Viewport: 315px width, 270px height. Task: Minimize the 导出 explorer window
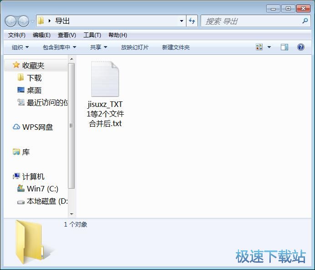click(273, 9)
